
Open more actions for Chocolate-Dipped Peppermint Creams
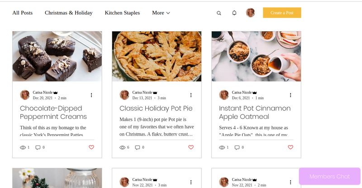[x=91, y=95]
